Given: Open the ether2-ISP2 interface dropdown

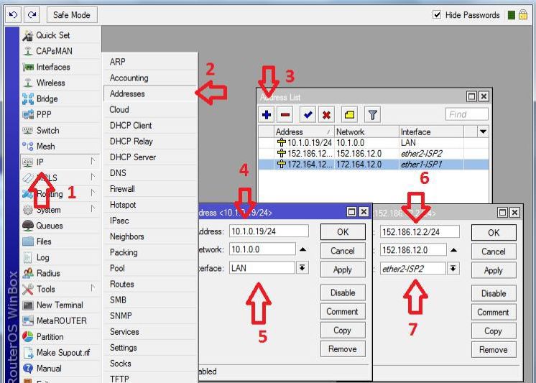Looking at the screenshot, I should pos(453,269).
